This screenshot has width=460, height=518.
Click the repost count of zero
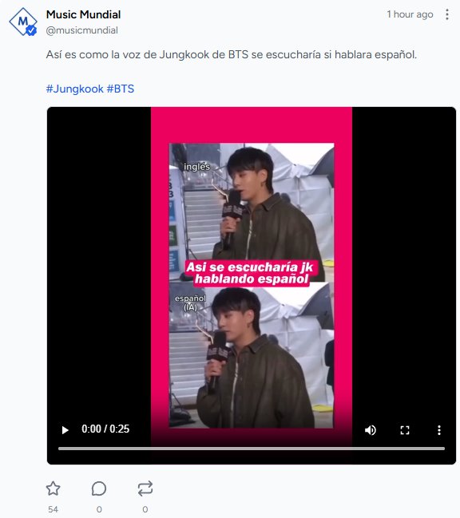[145, 509]
